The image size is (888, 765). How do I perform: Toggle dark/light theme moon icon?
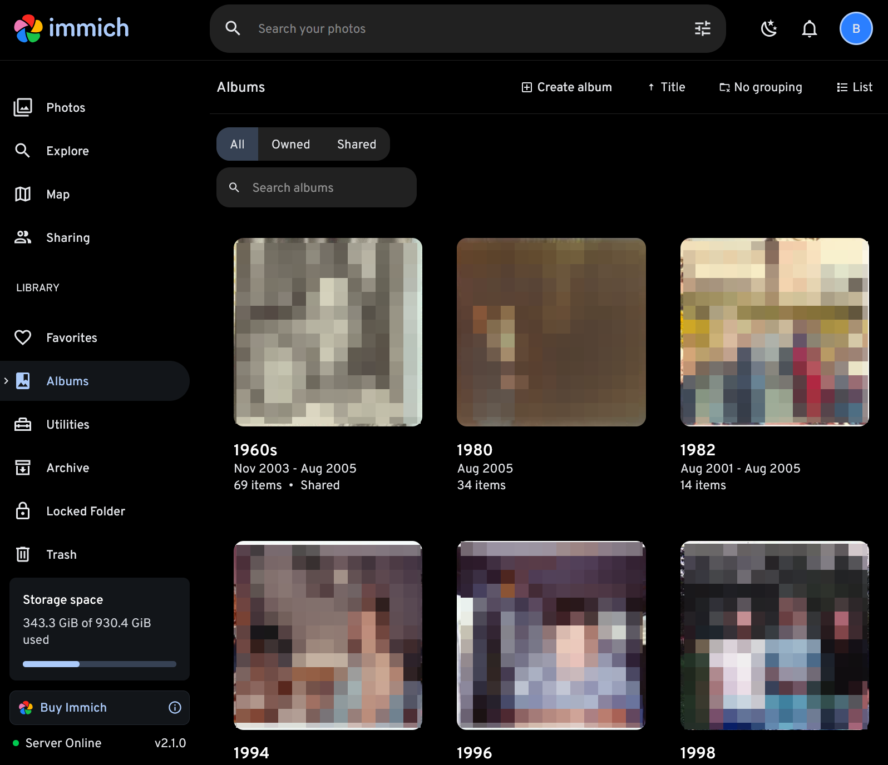point(769,28)
